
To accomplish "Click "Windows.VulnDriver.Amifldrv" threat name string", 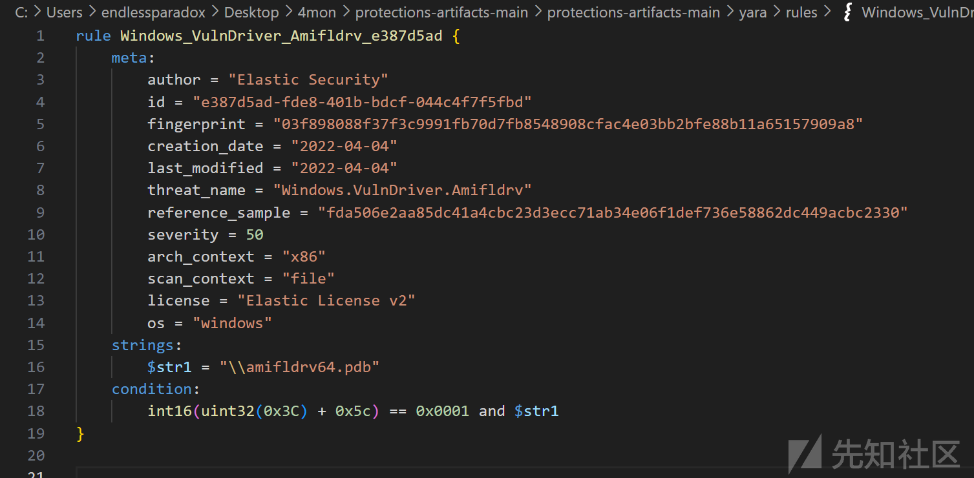I will click(x=402, y=190).
